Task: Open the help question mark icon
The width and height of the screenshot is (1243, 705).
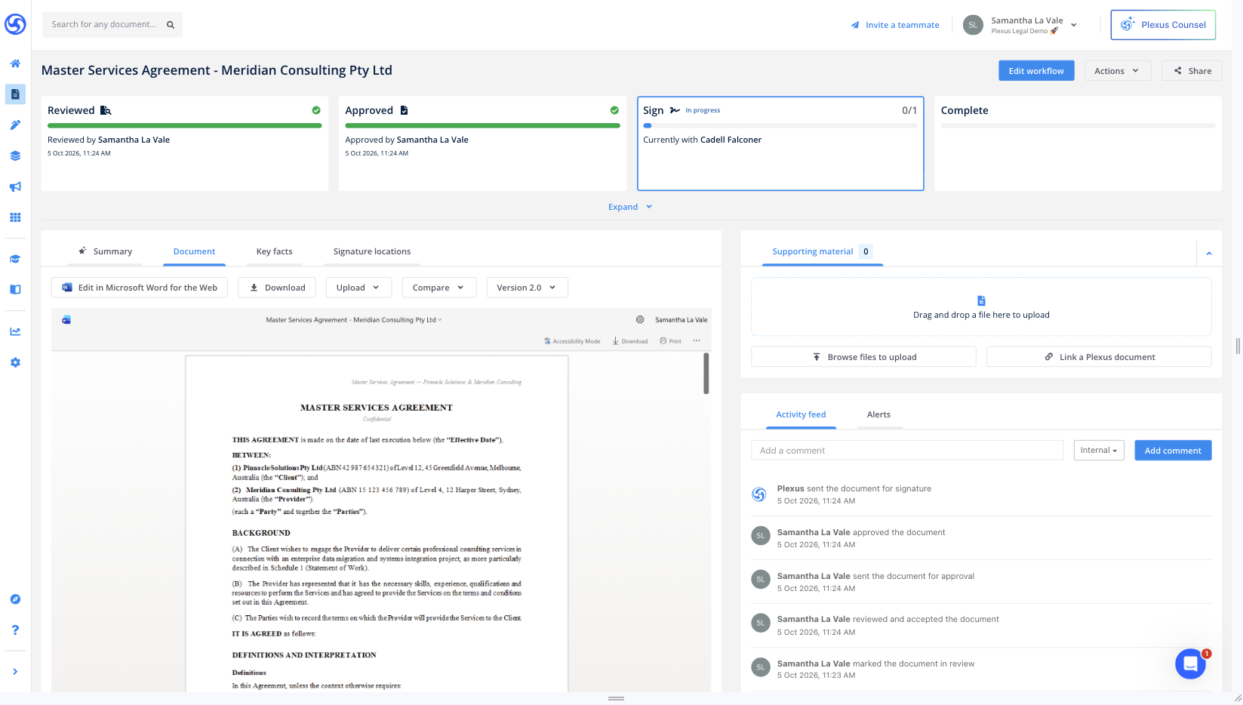Action: 15,630
